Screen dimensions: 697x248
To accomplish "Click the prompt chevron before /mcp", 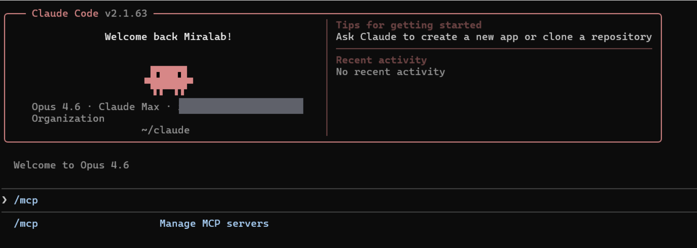I will point(5,200).
